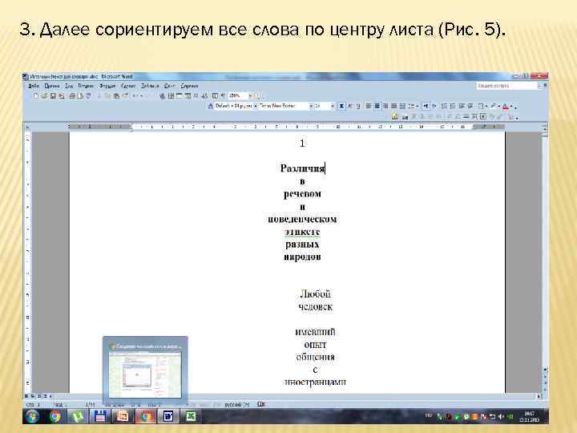Screen dimensions: 577x433
Task: Click the left-to-right text direction icon
Action: pyautogui.click(x=426, y=106)
